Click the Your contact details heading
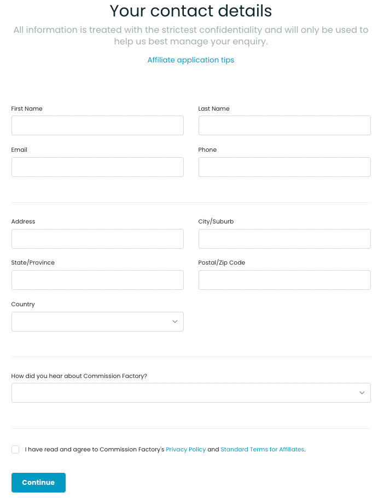 click(190, 11)
